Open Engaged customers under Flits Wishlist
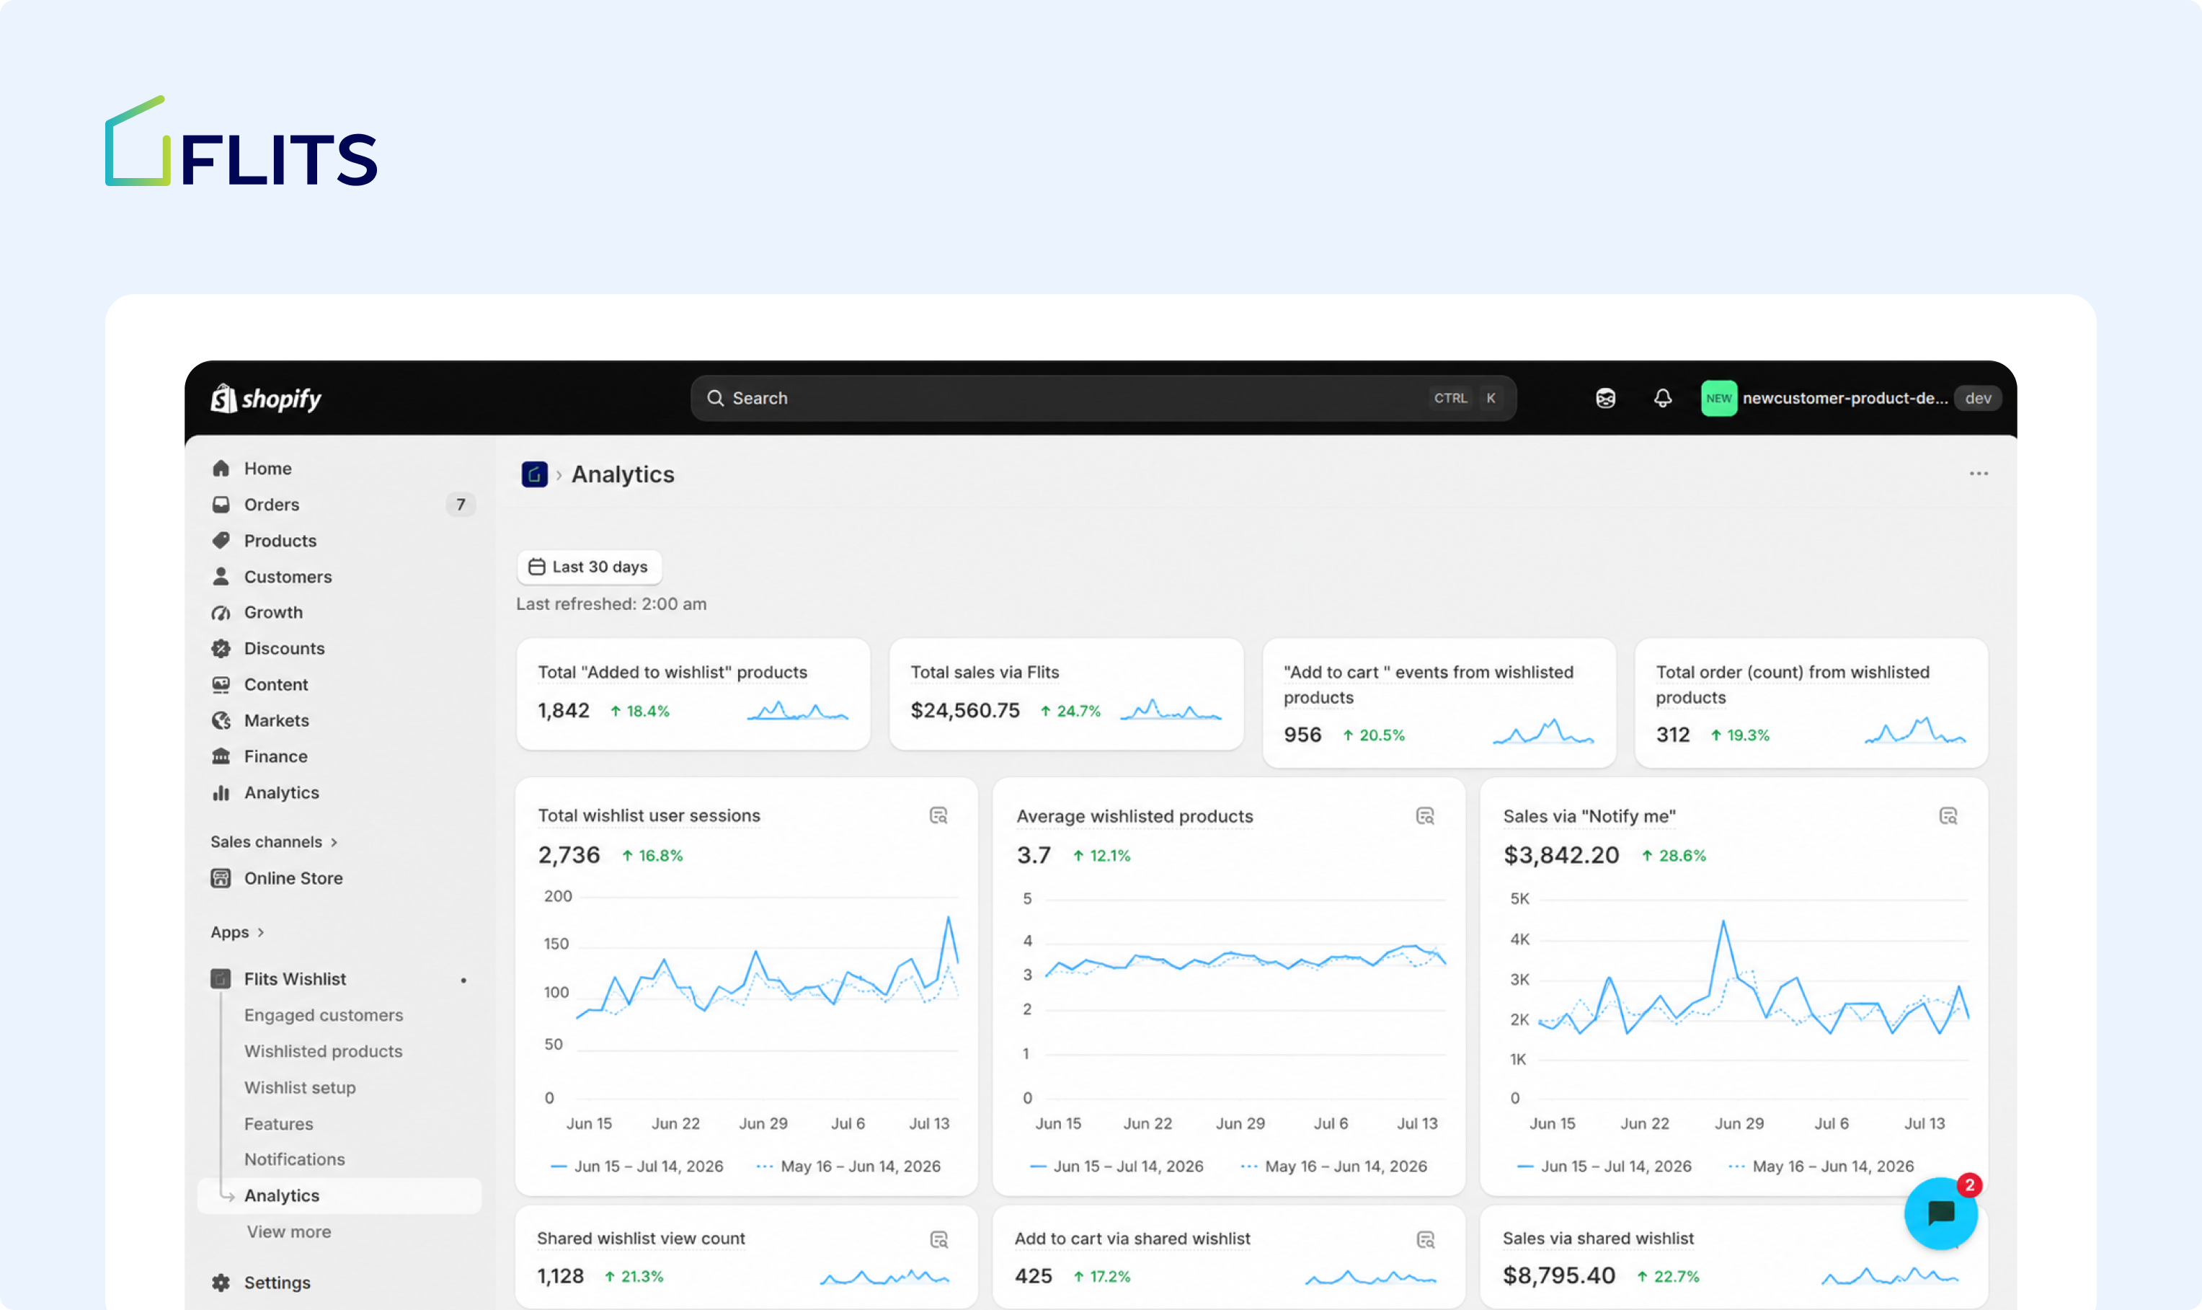2202x1310 pixels. (x=323, y=1014)
